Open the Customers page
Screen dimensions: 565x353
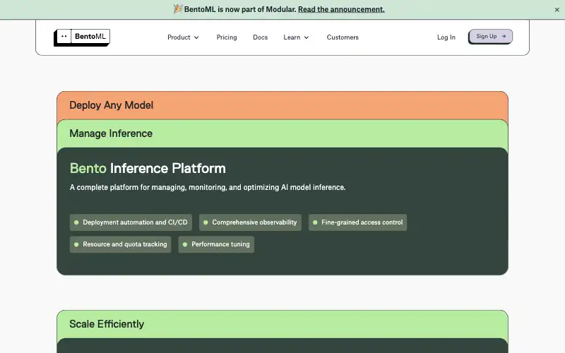coord(343,37)
